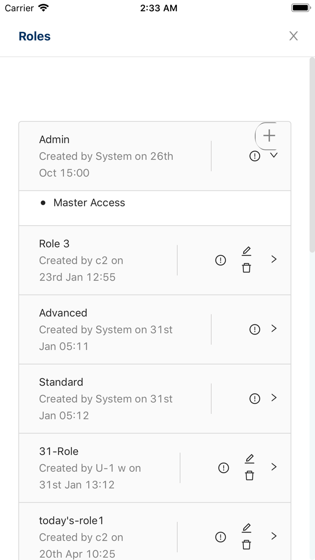Click the info icon on today's-role1
The height and width of the screenshot is (560, 315).
220,537
